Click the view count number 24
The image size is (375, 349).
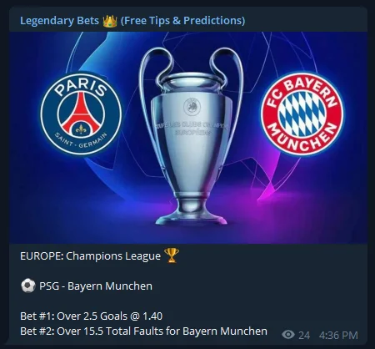tap(304, 335)
